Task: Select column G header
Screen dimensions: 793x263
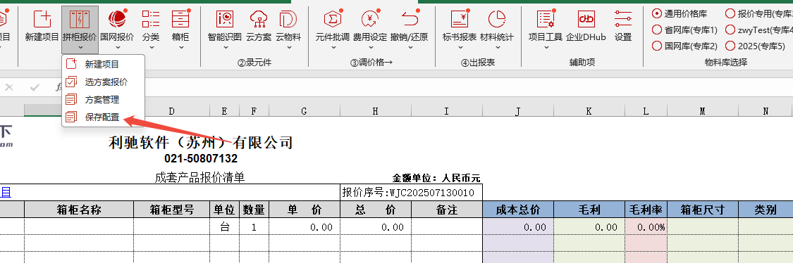Action: pyautogui.click(x=304, y=111)
